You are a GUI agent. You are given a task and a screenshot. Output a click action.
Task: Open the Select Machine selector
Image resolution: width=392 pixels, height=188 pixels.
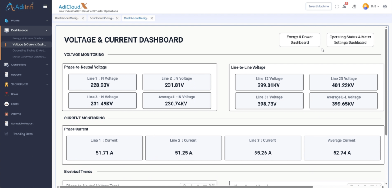click(x=319, y=7)
